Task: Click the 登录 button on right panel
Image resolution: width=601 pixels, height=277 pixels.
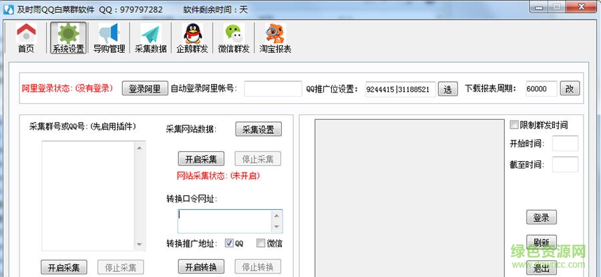Action: 541,217
